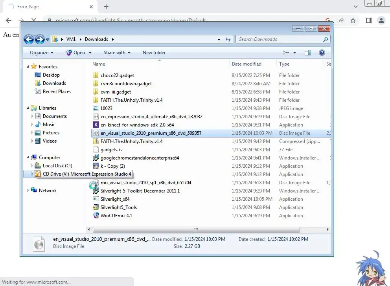Expand the Videos library
390x286 pixels.
point(32,141)
